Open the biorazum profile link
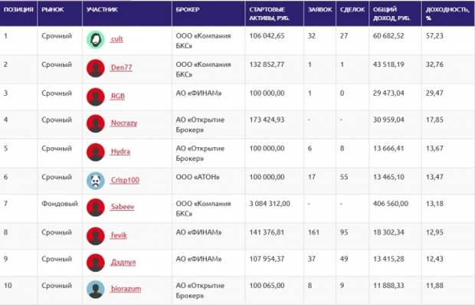The width and height of the screenshot is (475, 305). pos(126,289)
